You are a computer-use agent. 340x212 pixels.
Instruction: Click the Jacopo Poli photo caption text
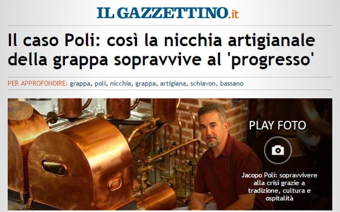pos(279,187)
